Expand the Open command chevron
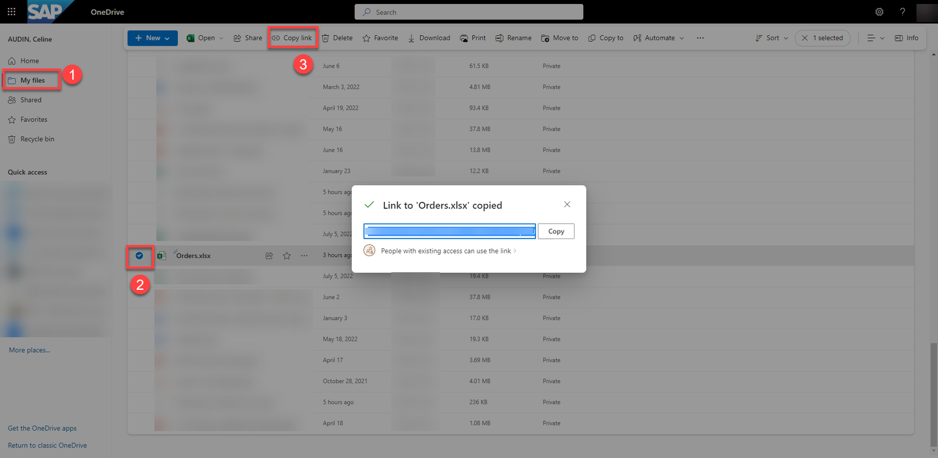This screenshot has height=458, width=938. click(x=221, y=38)
